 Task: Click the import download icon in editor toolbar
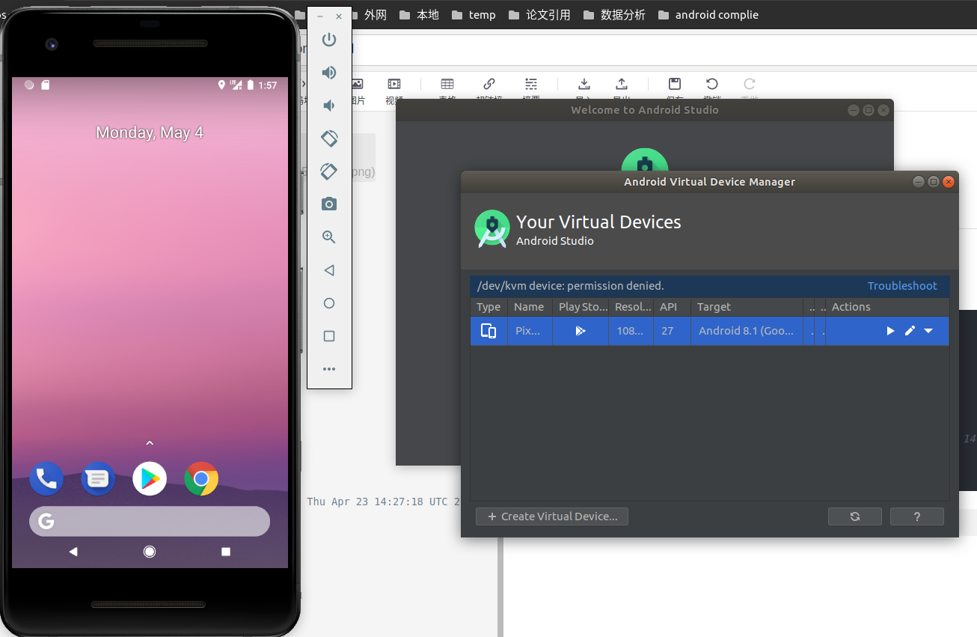pyautogui.click(x=584, y=85)
